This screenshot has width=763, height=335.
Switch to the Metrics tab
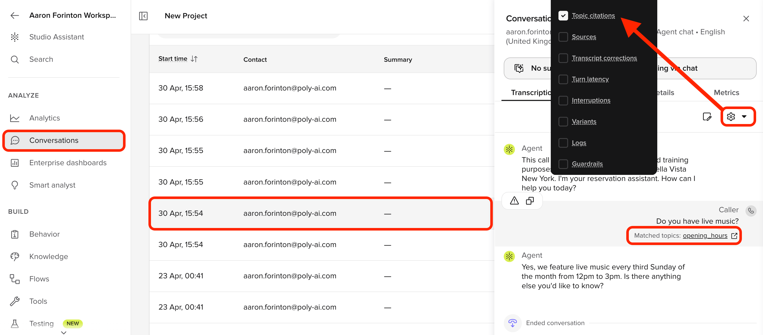click(x=726, y=93)
